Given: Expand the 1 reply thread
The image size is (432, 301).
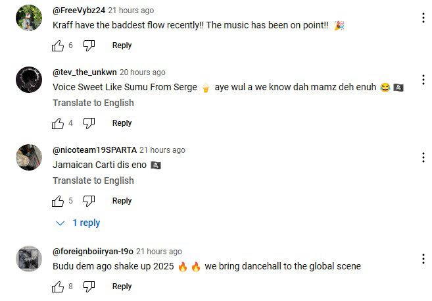Looking at the screenshot, I should 79,223.
